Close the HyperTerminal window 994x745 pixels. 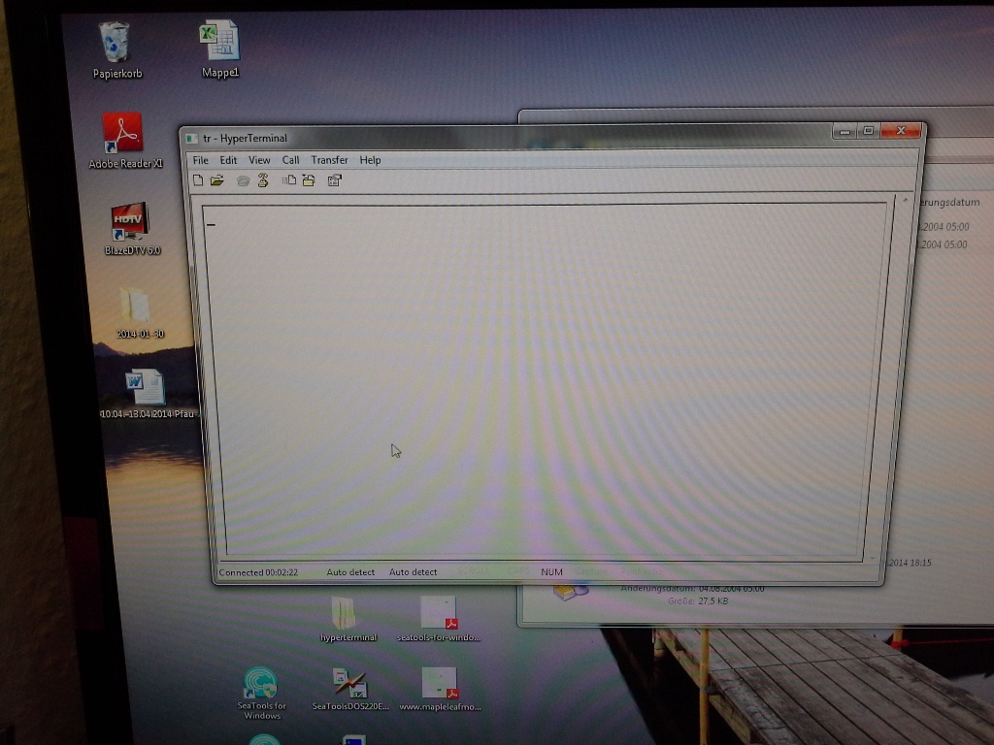coord(901,131)
